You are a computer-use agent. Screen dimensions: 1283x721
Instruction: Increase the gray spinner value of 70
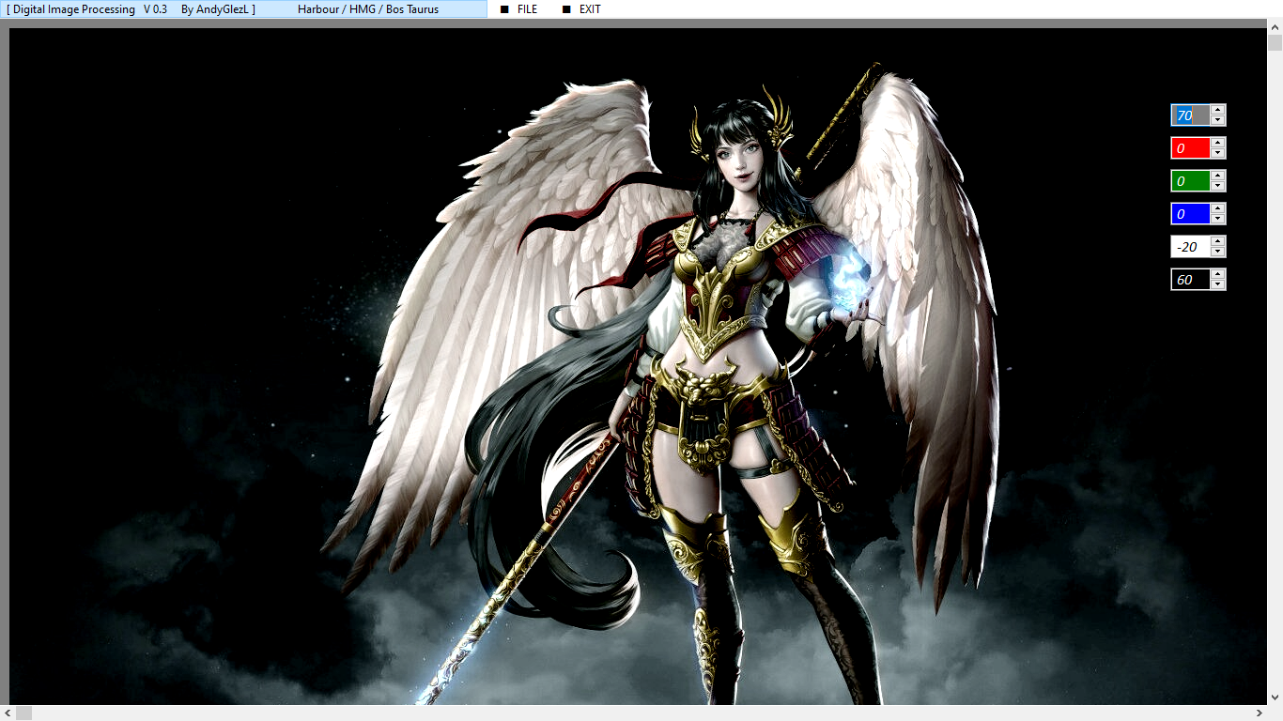tap(1218, 110)
